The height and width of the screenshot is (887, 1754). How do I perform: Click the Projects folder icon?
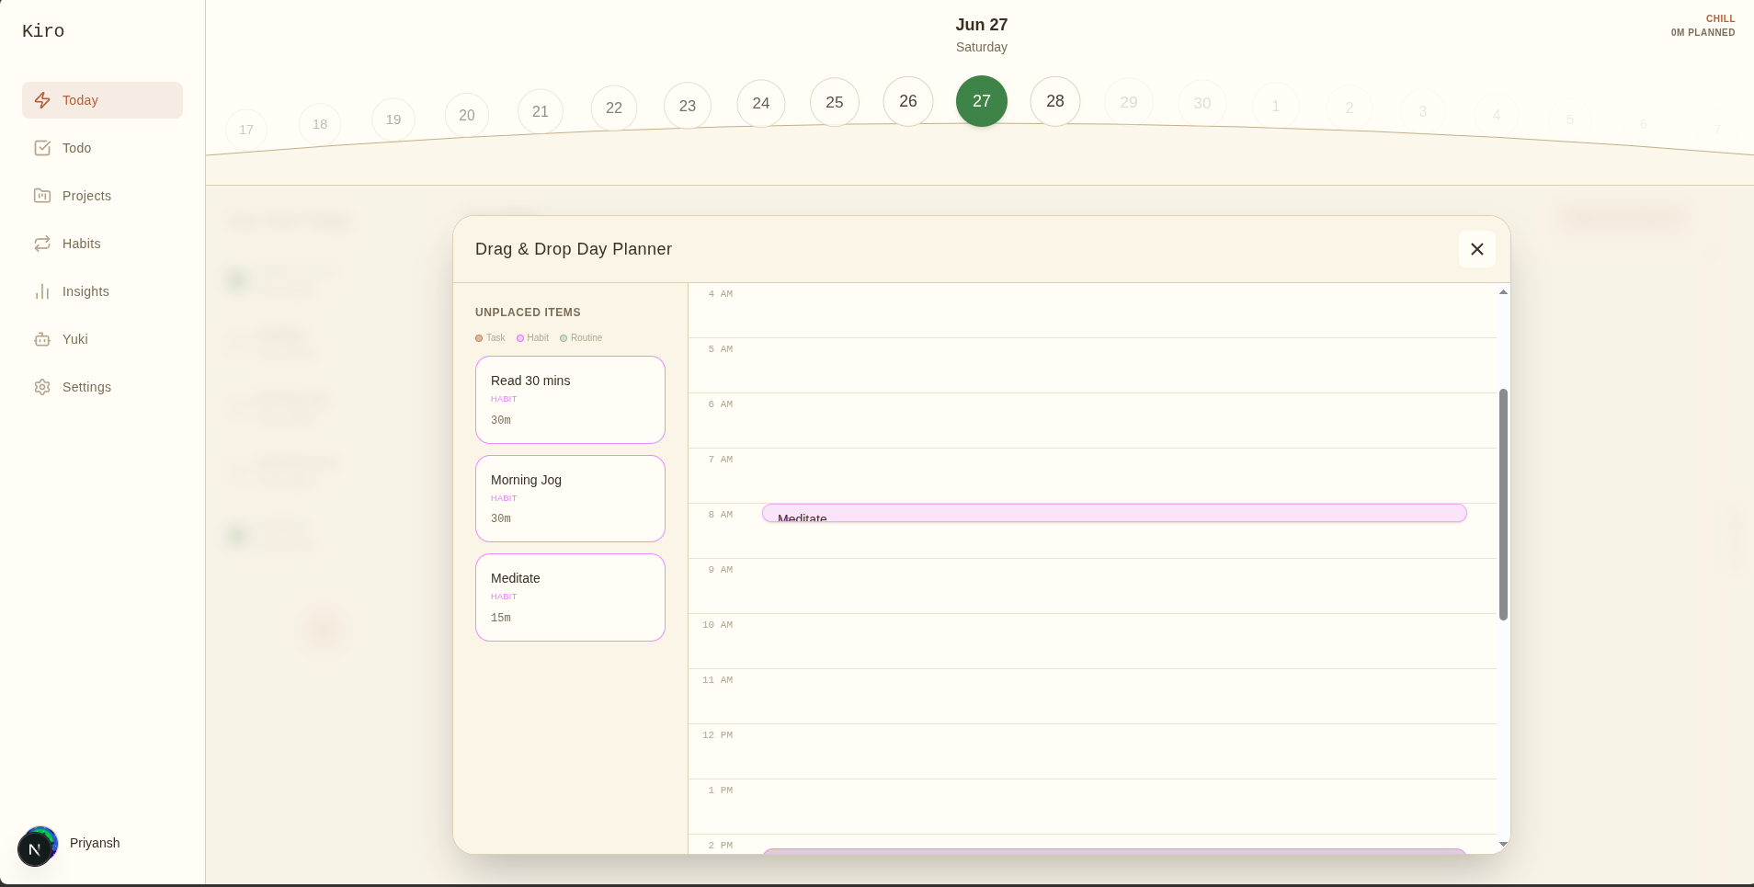click(42, 196)
